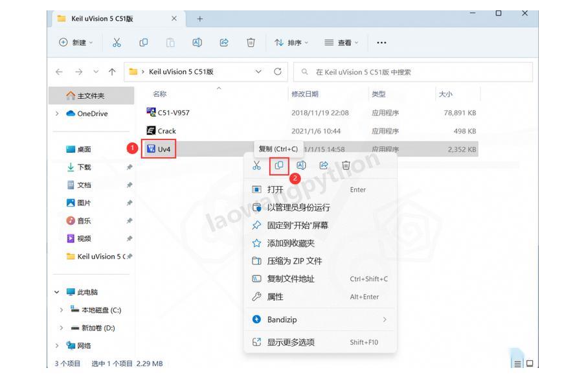586x379 pixels.
Task: Close the Keil uVision 5 C51版 tab
Action: point(174,18)
